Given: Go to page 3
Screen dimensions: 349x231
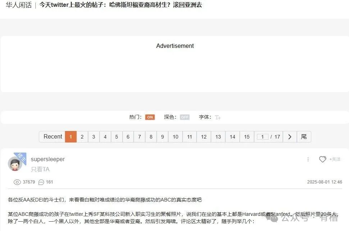Looking at the screenshot, I should tap(94, 137).
